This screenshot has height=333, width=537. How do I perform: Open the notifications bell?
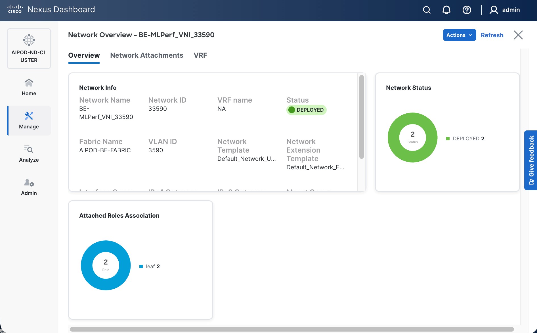click(x=446, y=10)
